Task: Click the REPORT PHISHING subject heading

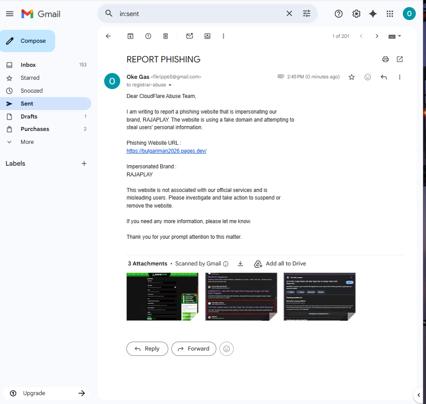Action: click(x=163, y=59)
